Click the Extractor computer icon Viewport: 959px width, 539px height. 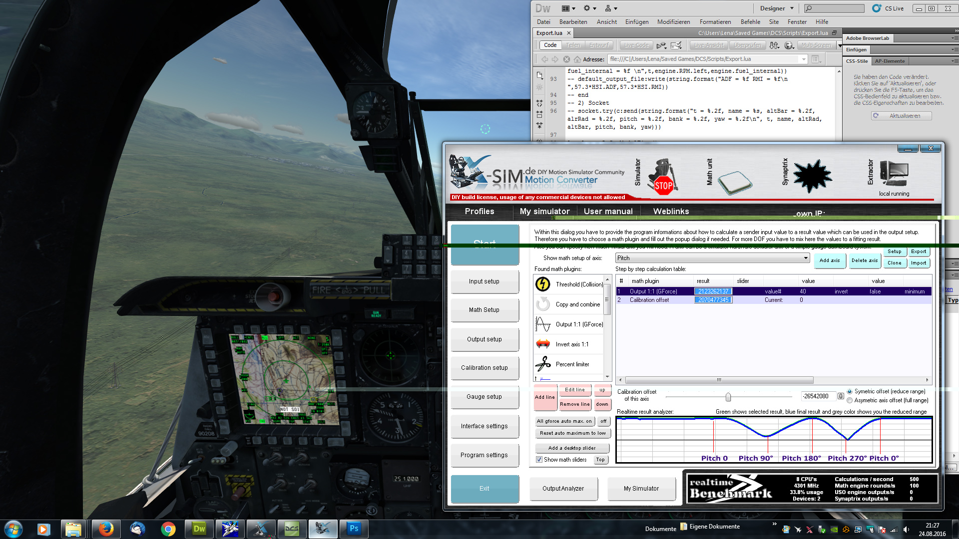point(894,174)
